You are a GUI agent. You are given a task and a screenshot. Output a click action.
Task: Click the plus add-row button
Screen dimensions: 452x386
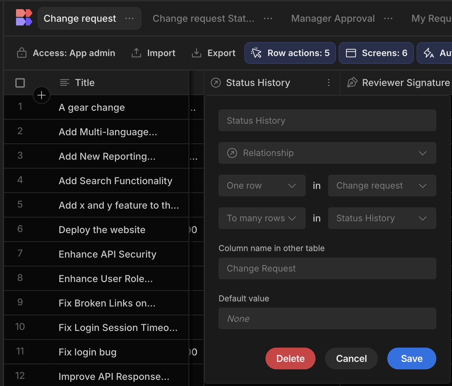tap(42, 95)
